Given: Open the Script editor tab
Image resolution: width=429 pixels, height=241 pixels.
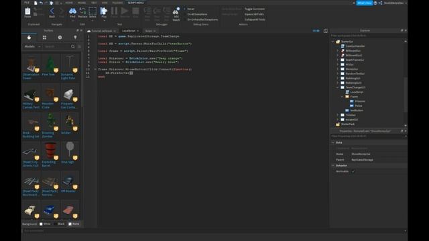Looking at the screenshot, I should coord(150,31).
